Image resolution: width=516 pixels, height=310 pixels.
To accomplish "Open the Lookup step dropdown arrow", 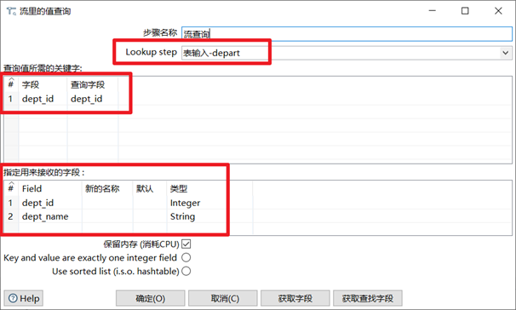I will 505,53.
